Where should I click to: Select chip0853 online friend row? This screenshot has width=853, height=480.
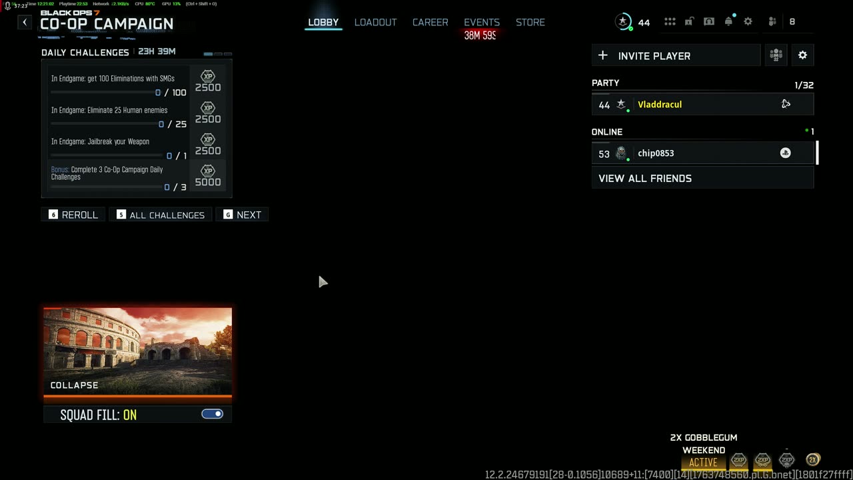702,153
